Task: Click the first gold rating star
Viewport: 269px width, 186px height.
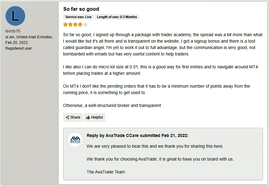Action: click(65, 25)
